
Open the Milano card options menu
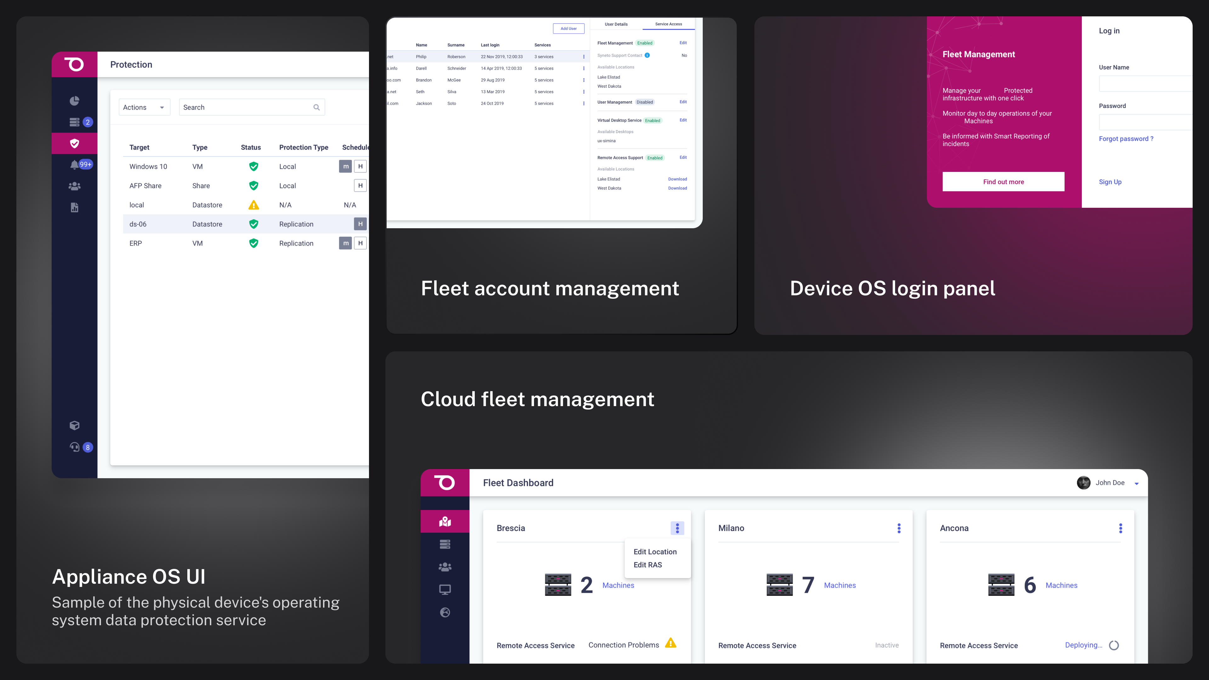pos(899,528)
